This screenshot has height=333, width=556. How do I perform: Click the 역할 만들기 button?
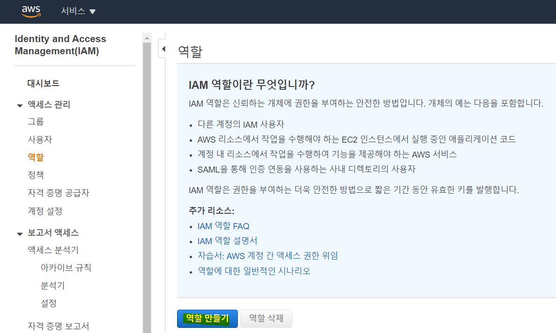tap(207, 319)
